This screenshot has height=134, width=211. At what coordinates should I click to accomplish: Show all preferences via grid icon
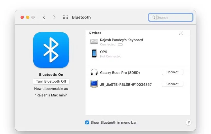65,17
